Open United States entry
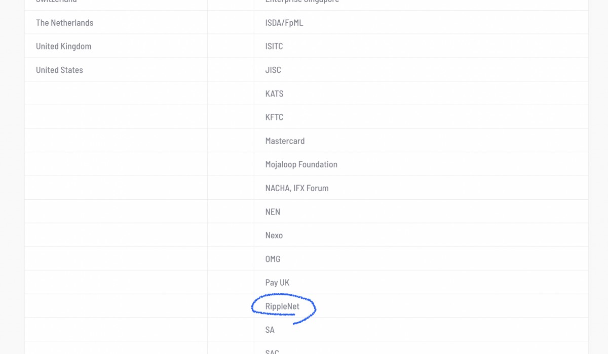Viewport: 608px width, 354px height. pos(59,70)
